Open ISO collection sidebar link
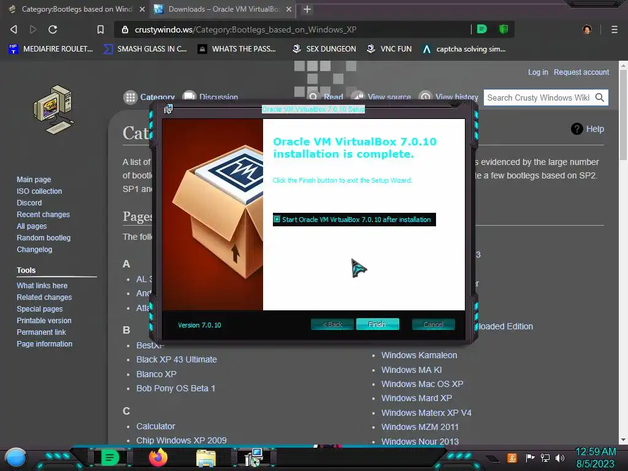This screenshot has height=471, width=628. 39,191
